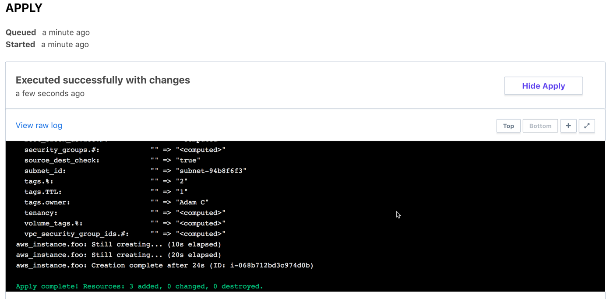Click the Started timestamp text
This screenshot has height=299, width=610.
(65, 45)
